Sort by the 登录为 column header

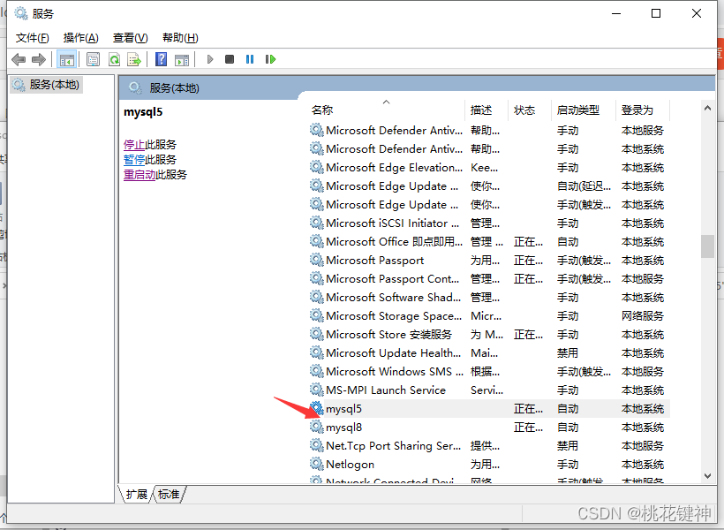pyautogui.click(x=642, y=110)
